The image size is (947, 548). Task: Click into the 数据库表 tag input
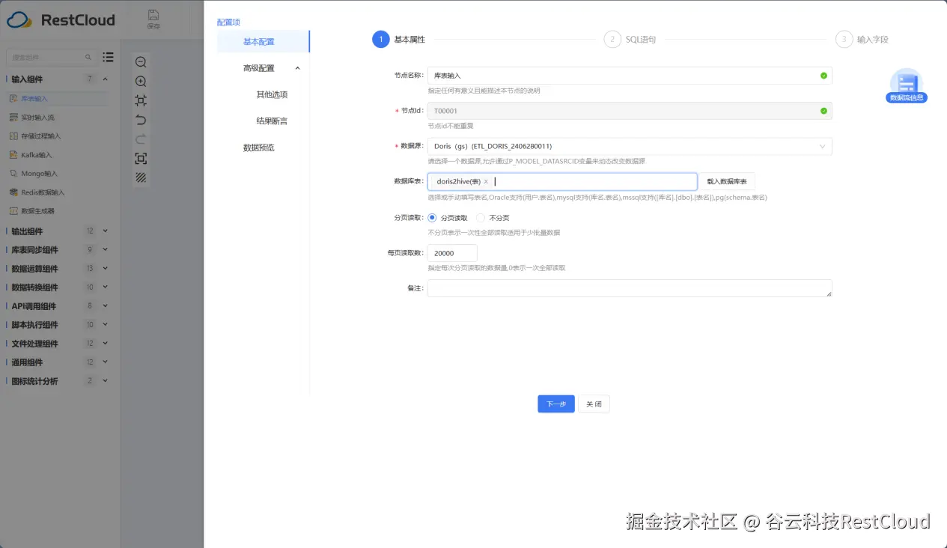(562, 182)
